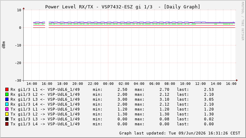
Task: Click Tx L3 max value 0.08
Action: click(x=164, y=119)
